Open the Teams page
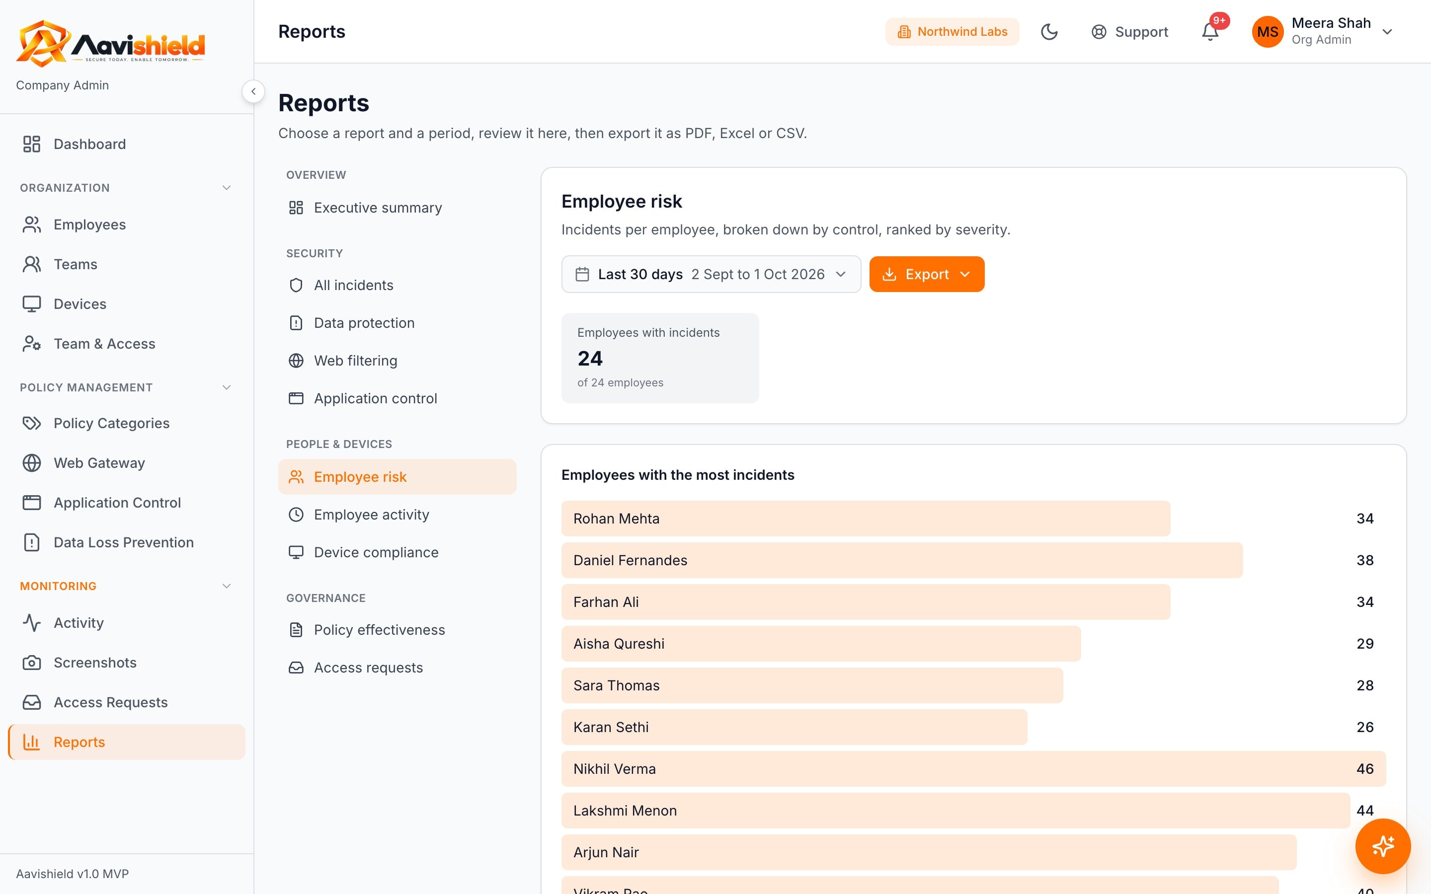Screen dimensions: 1431x894 tap(127, 264)
